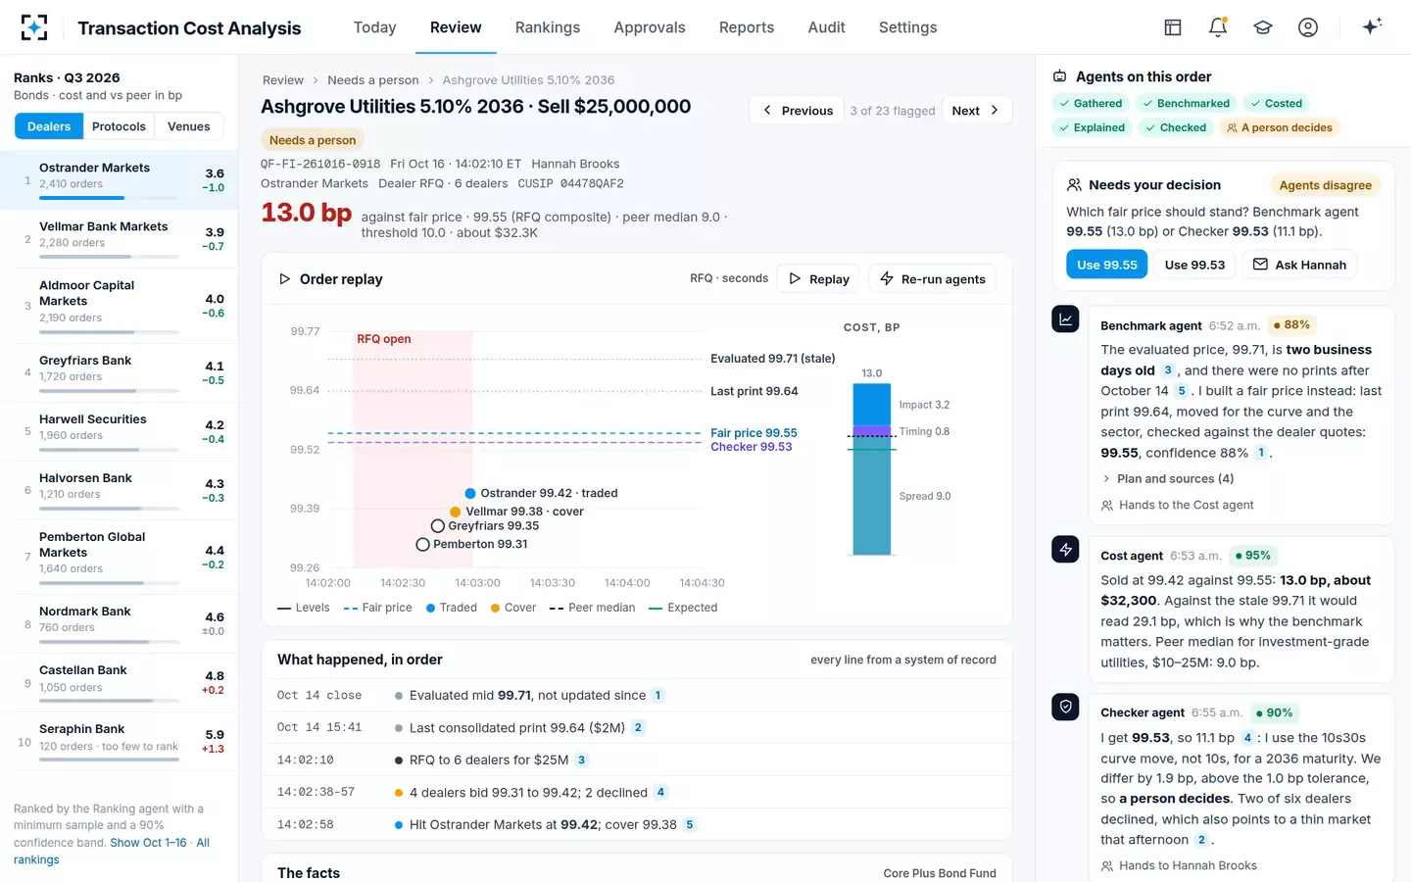Click the Benchmark agent chart icon
This screenshot has width=1411, height=882.
click(x=1065, y=319)
